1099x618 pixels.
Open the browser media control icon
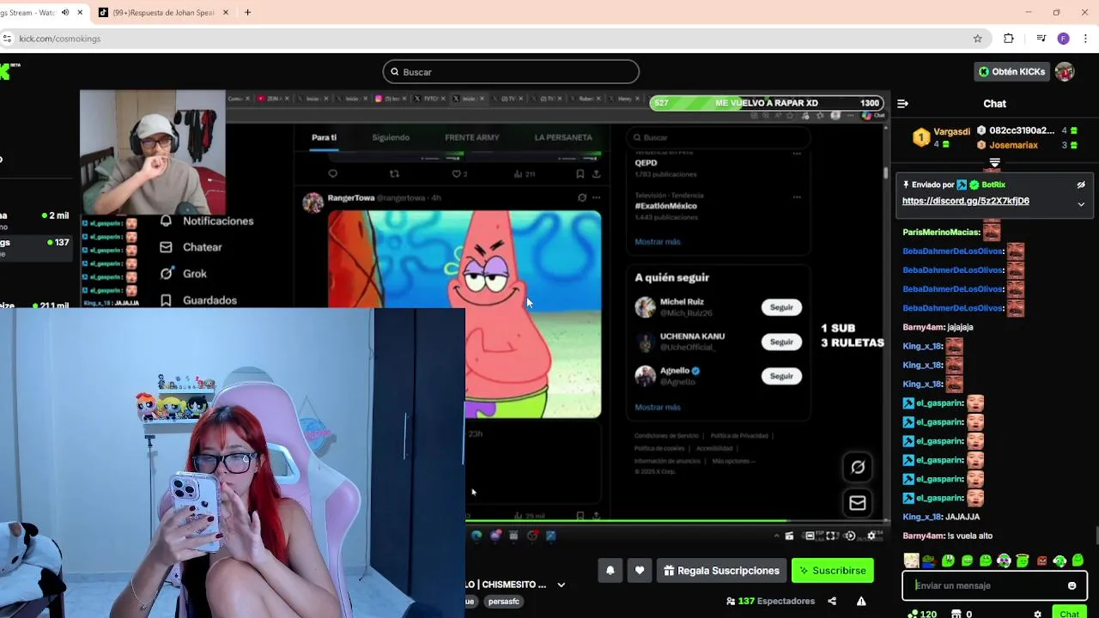tap(1041, 39)
